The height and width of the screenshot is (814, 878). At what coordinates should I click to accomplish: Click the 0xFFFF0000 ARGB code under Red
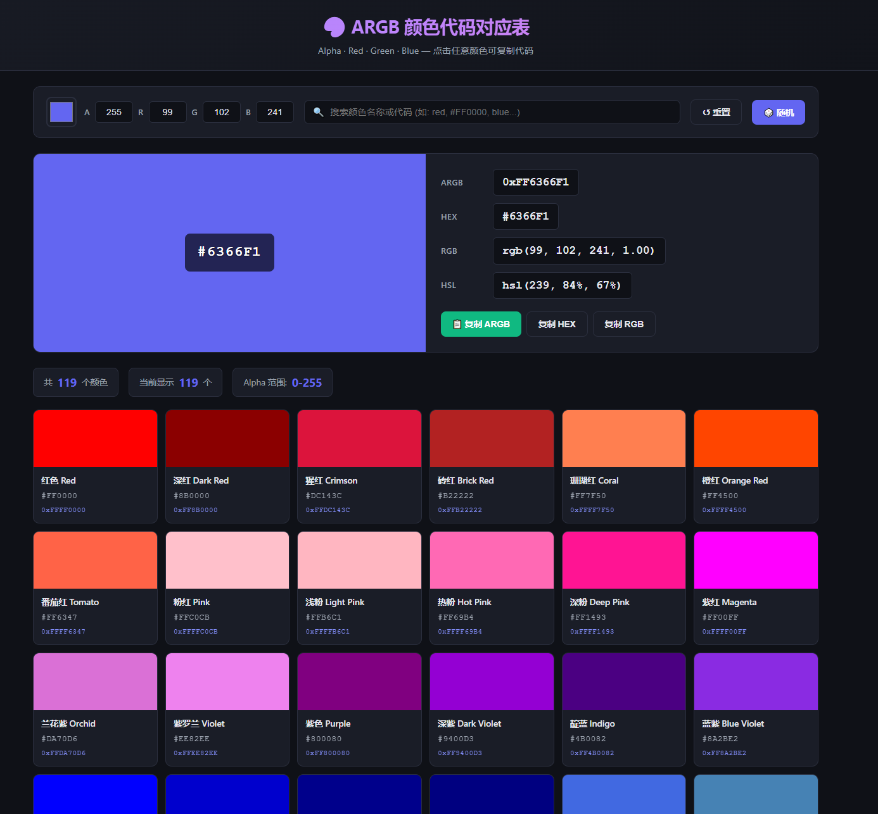tap(63, 510)
